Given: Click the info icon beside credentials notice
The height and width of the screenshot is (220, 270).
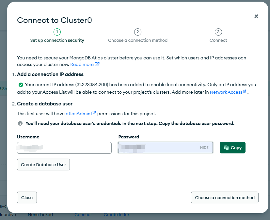Looking at the screenshot, I should tap(20, 123).
